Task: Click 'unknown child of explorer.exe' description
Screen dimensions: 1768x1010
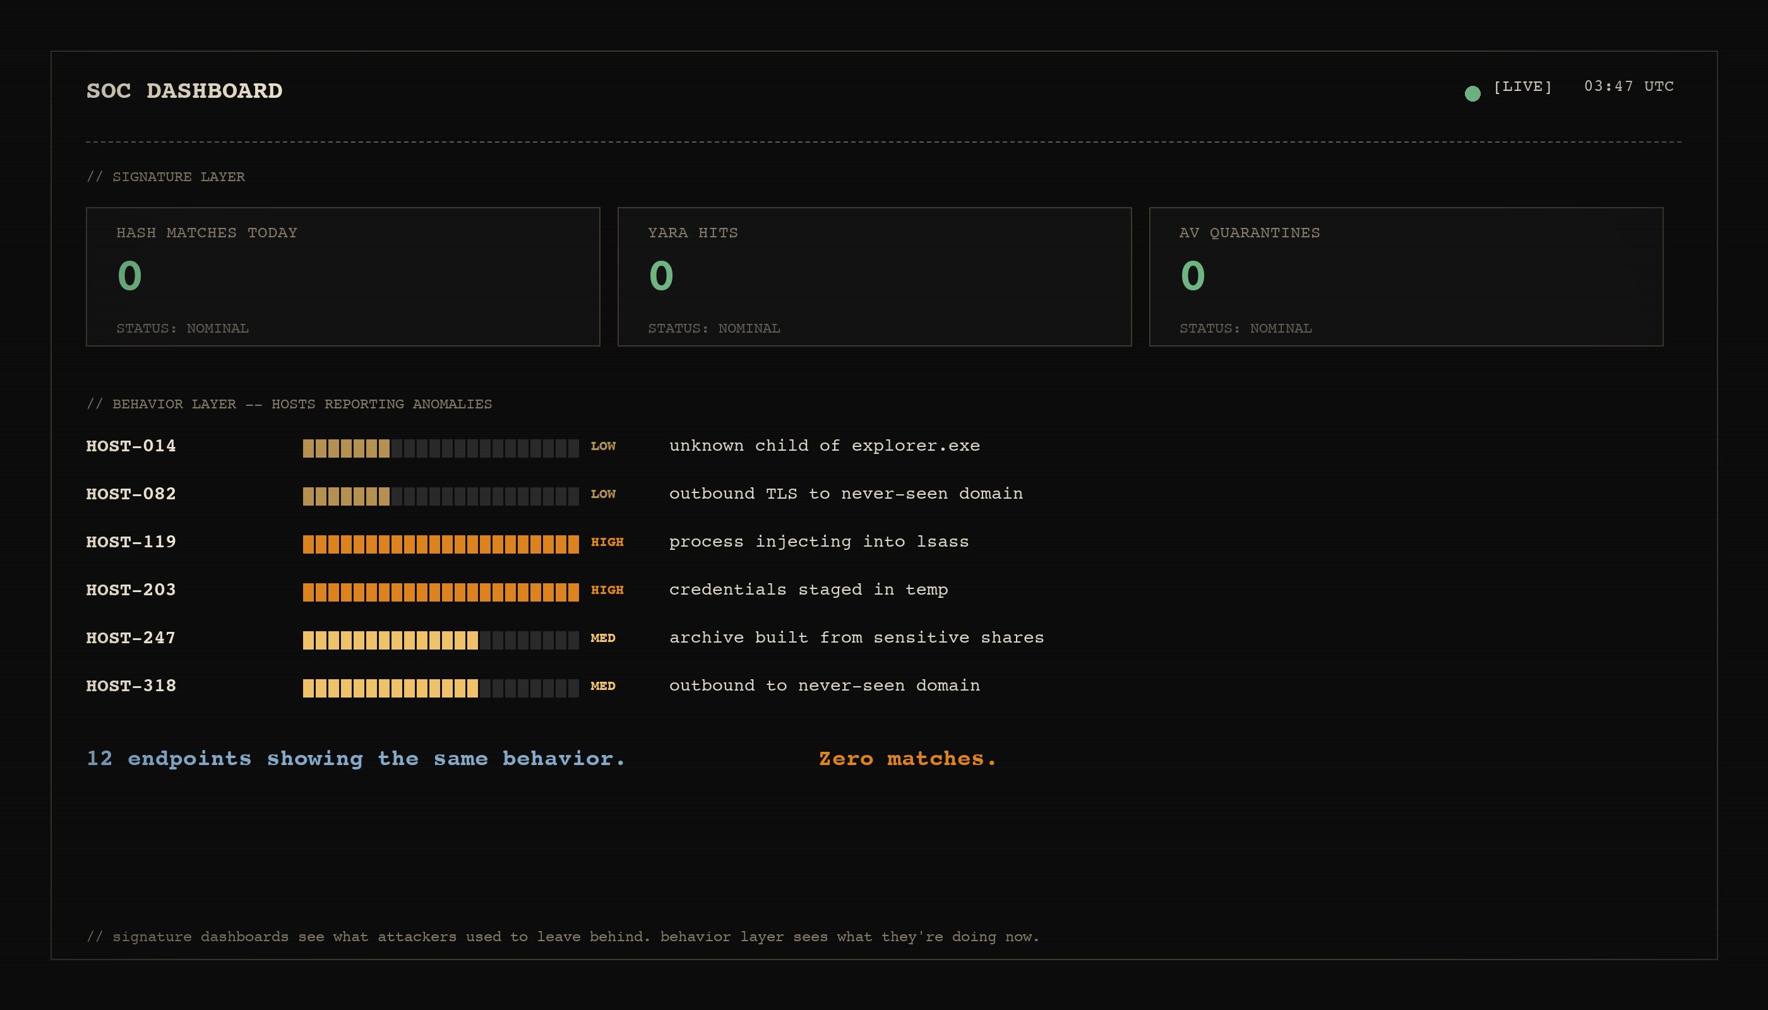Action: click(x=824, y=446)
